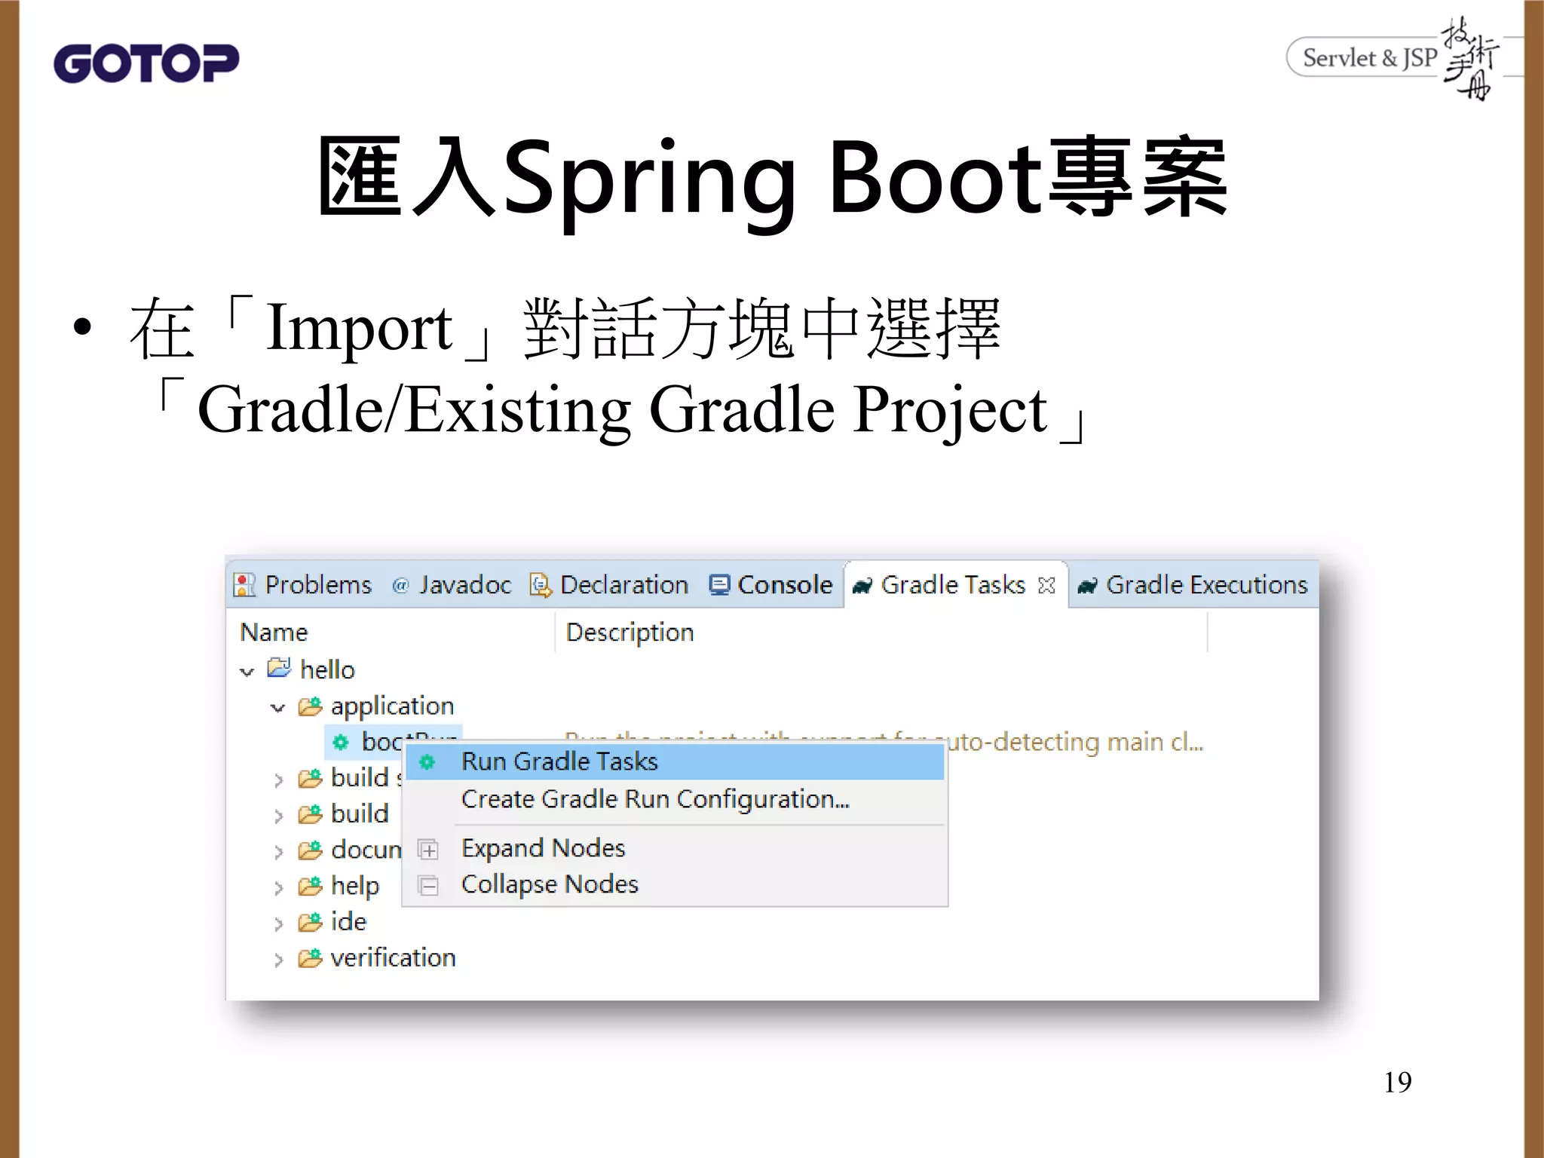Viewport: 1544px width, 1158px height.
Task: Choose Create Gradle Run Configuration...
Action: [675, 799]
